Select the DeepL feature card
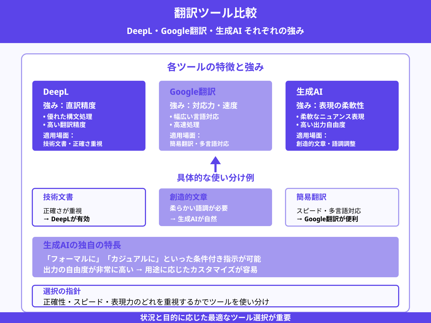This screenshot has height=323, width=431. click(x=89, y=116)
